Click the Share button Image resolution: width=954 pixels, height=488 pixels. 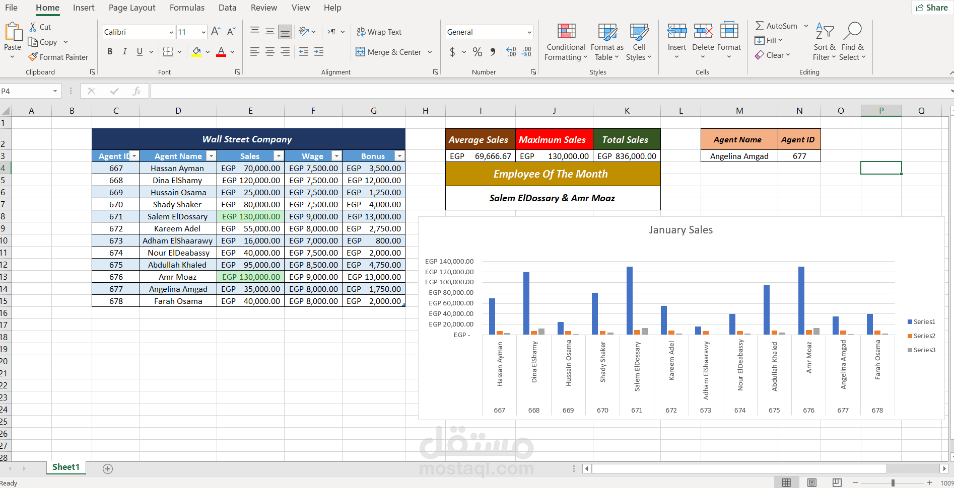pos(931,8)
